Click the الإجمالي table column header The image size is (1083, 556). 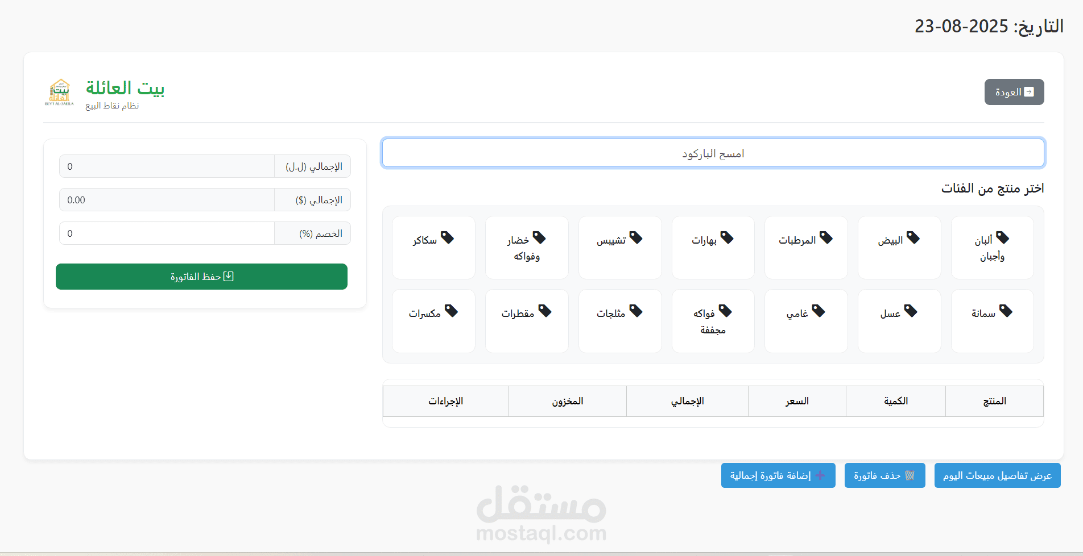pyautogui.click(x=687, y=401)
